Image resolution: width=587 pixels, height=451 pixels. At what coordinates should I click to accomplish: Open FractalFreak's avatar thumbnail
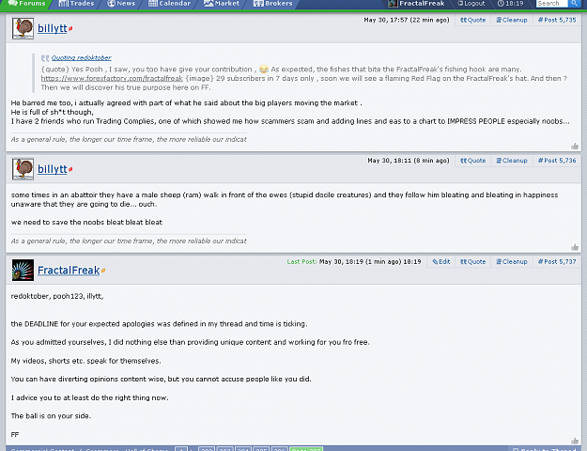(23, 270)
